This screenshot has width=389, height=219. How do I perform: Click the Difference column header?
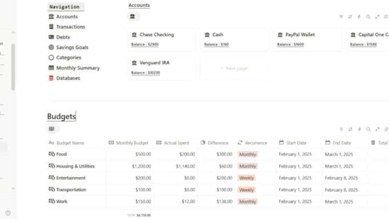216,143
